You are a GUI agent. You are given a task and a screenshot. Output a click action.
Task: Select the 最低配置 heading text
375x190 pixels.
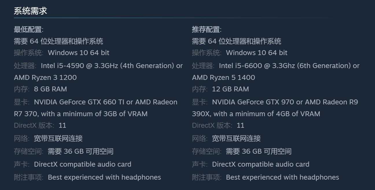[29, 29]
